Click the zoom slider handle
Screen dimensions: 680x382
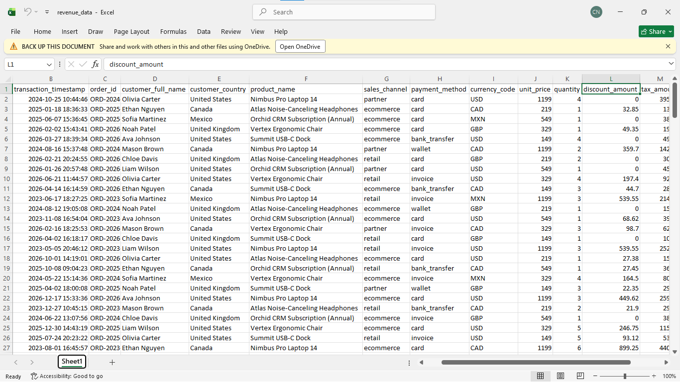point(625,376)
